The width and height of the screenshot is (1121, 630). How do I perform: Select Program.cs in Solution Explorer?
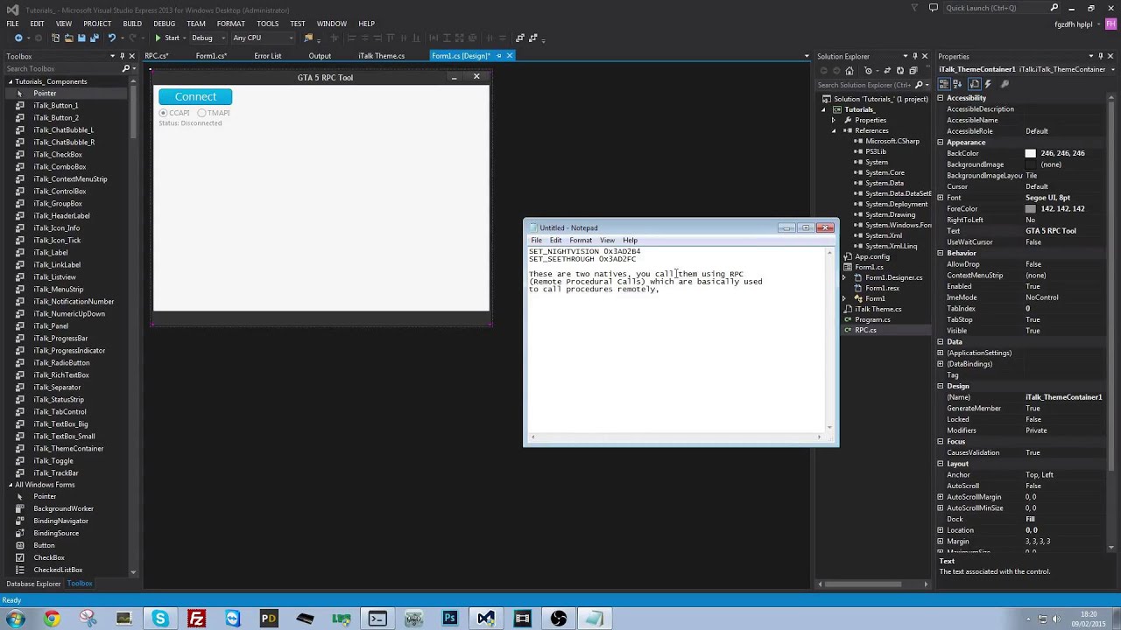872,319
